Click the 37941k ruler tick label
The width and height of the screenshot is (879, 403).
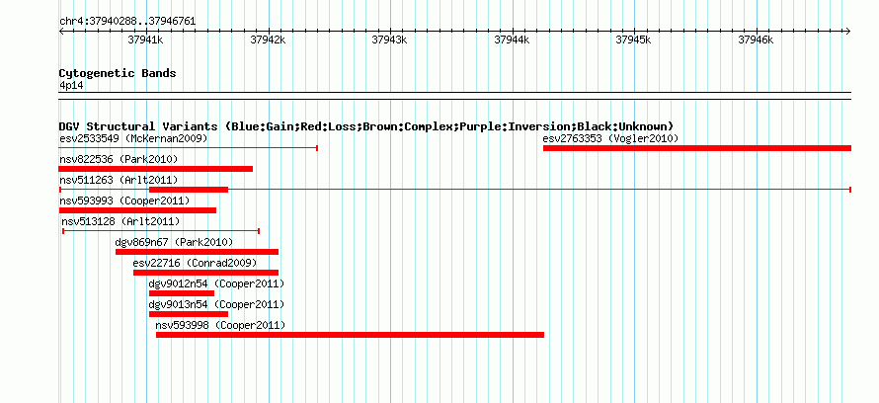146,40
